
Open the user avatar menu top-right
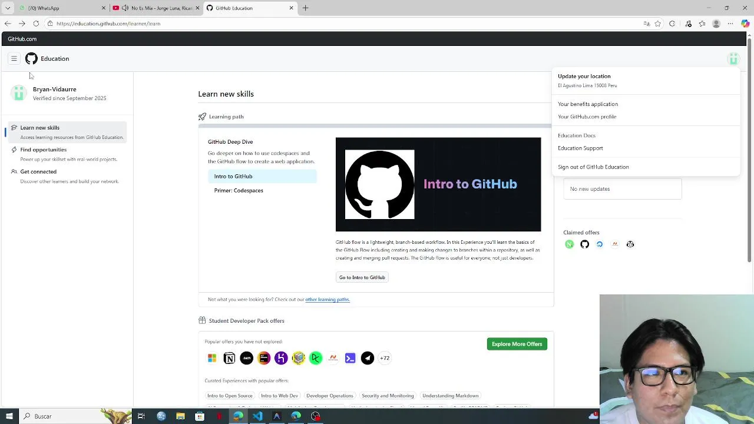tap(733, 59)
